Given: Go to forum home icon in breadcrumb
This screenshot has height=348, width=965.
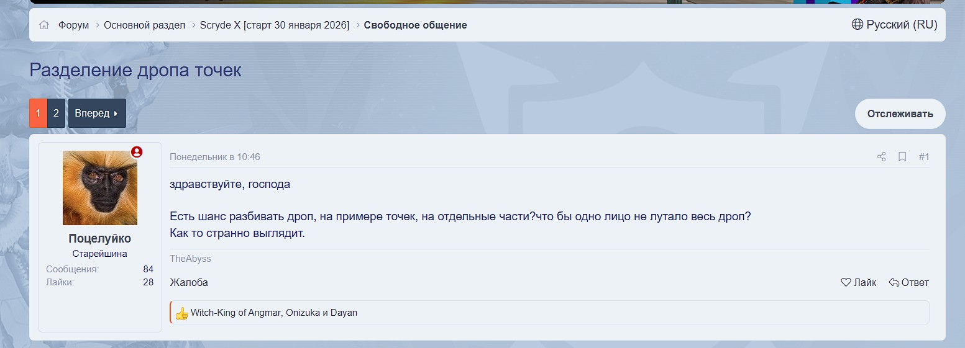Looking at the screenshot, I should 44,25.
